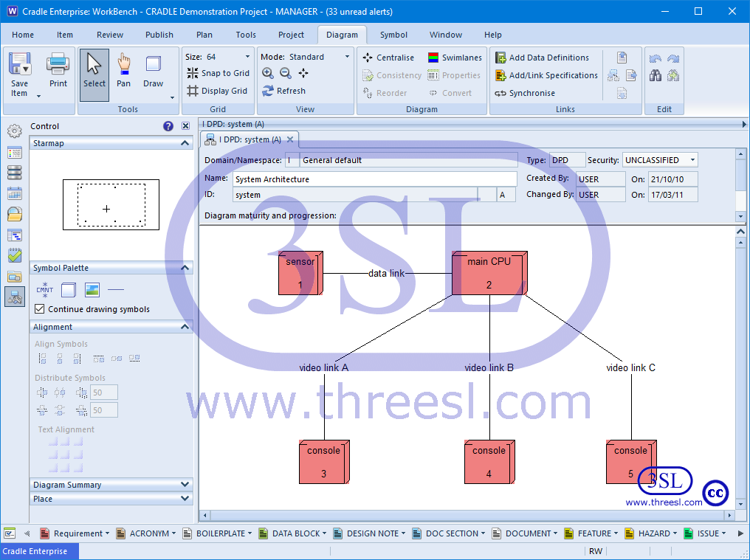Open the Symbol ribbon tab

[x=393, y=35]
